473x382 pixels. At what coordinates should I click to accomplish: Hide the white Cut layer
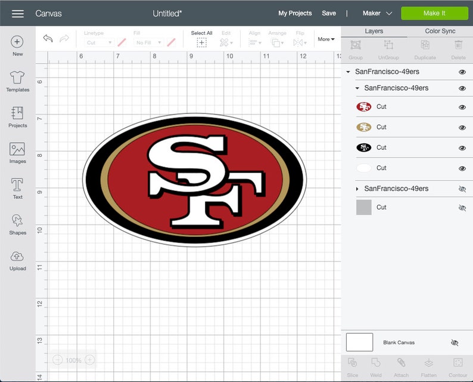pos(462,168)
